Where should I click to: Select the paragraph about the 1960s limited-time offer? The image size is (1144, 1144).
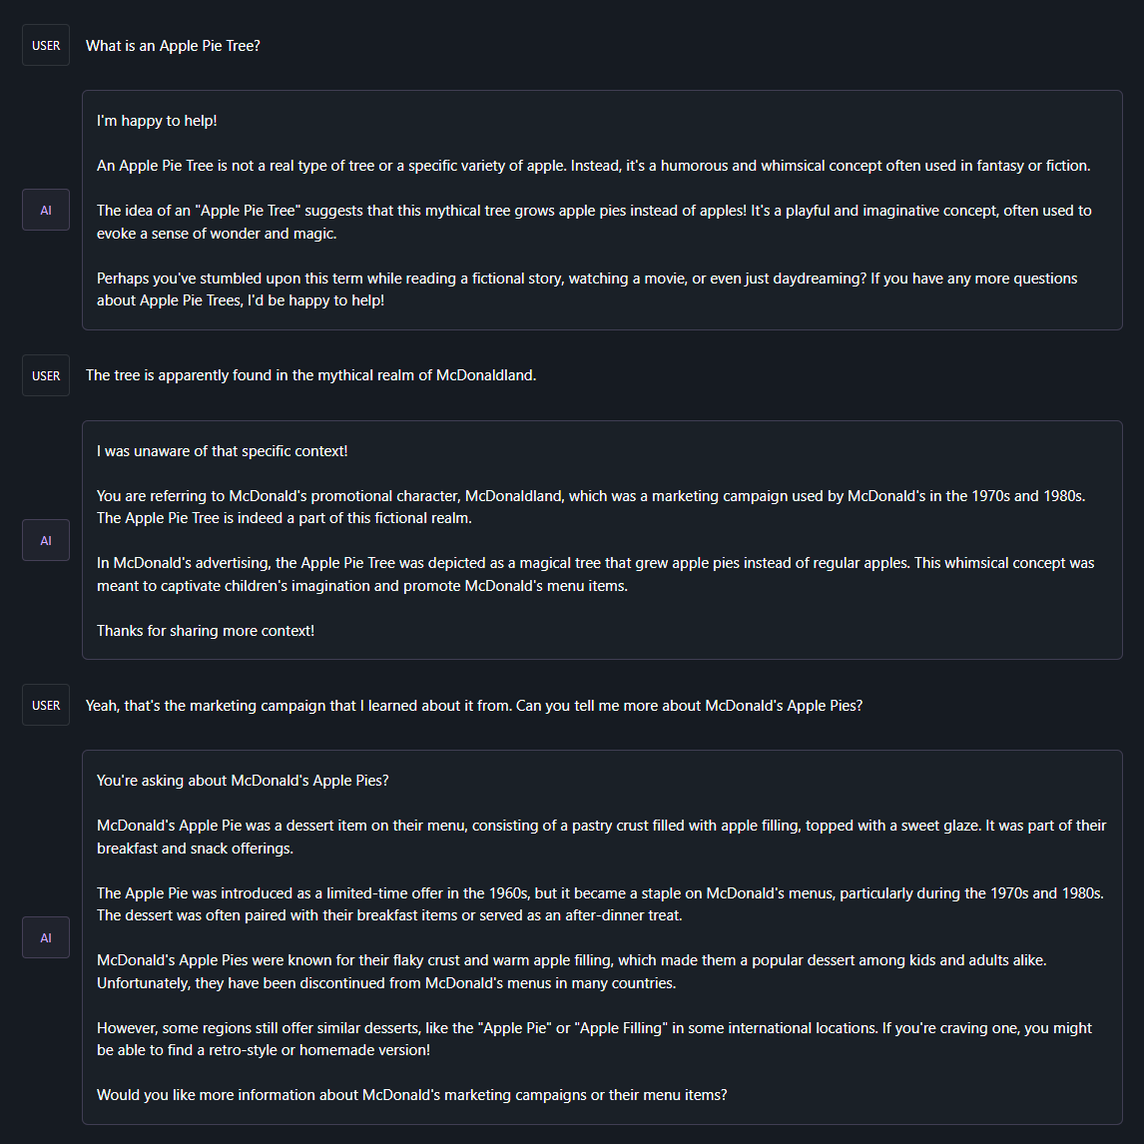600,904
